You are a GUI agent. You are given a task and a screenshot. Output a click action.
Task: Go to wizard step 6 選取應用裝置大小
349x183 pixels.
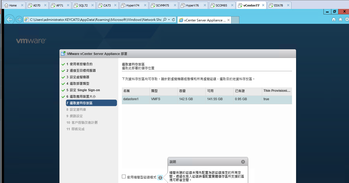(x=81, y=97)
